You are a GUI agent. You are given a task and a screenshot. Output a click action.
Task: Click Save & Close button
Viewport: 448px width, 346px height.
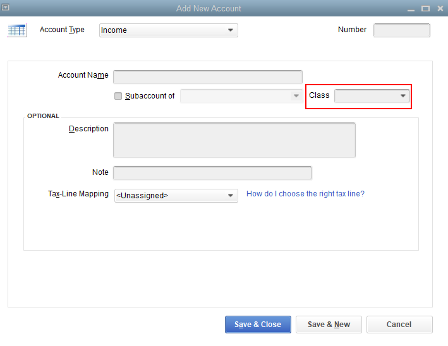click(x=258, y=325)
